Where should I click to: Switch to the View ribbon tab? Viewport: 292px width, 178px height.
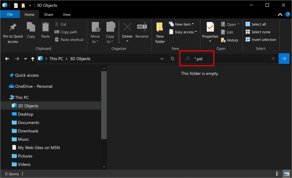(x=66, y=15)
